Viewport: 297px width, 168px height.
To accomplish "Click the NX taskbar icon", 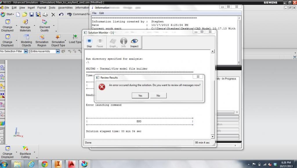I will click(x=84, y=164).
